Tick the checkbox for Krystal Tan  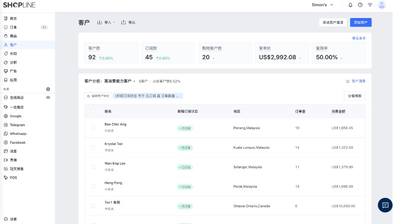pos(93,147)
